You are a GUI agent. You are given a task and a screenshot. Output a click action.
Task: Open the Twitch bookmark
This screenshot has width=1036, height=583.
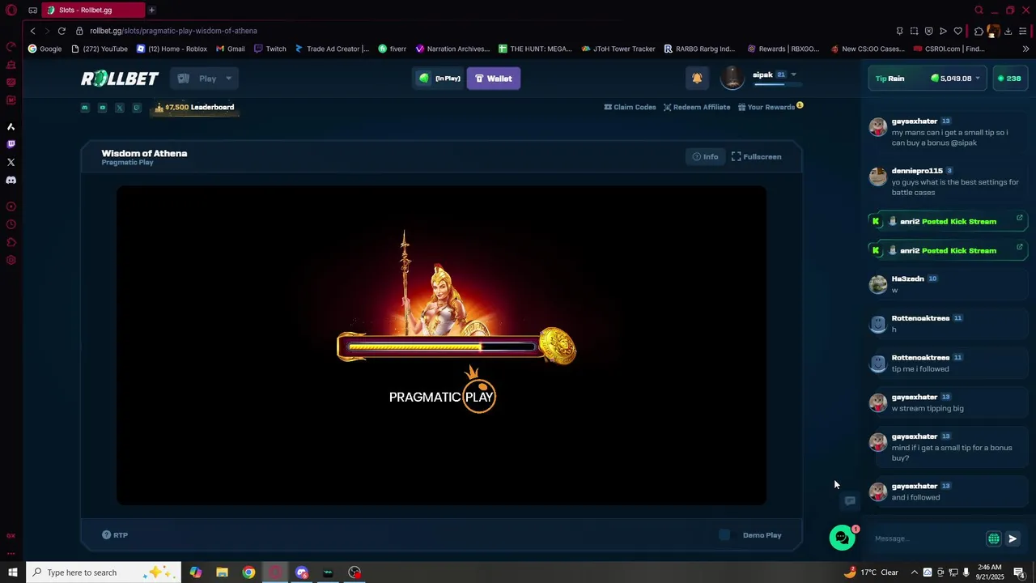click(270, 49)
